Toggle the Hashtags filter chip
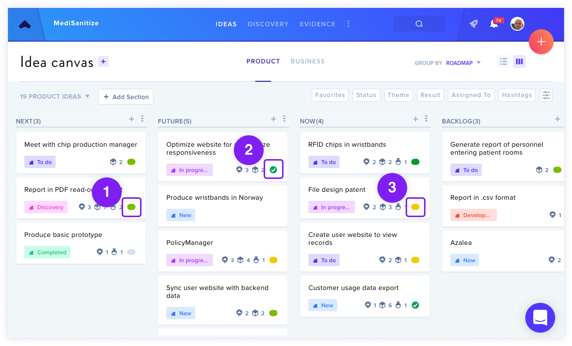The width and height of the screenshot is (572, 346). pyautogui.click(x=517, y=95)
